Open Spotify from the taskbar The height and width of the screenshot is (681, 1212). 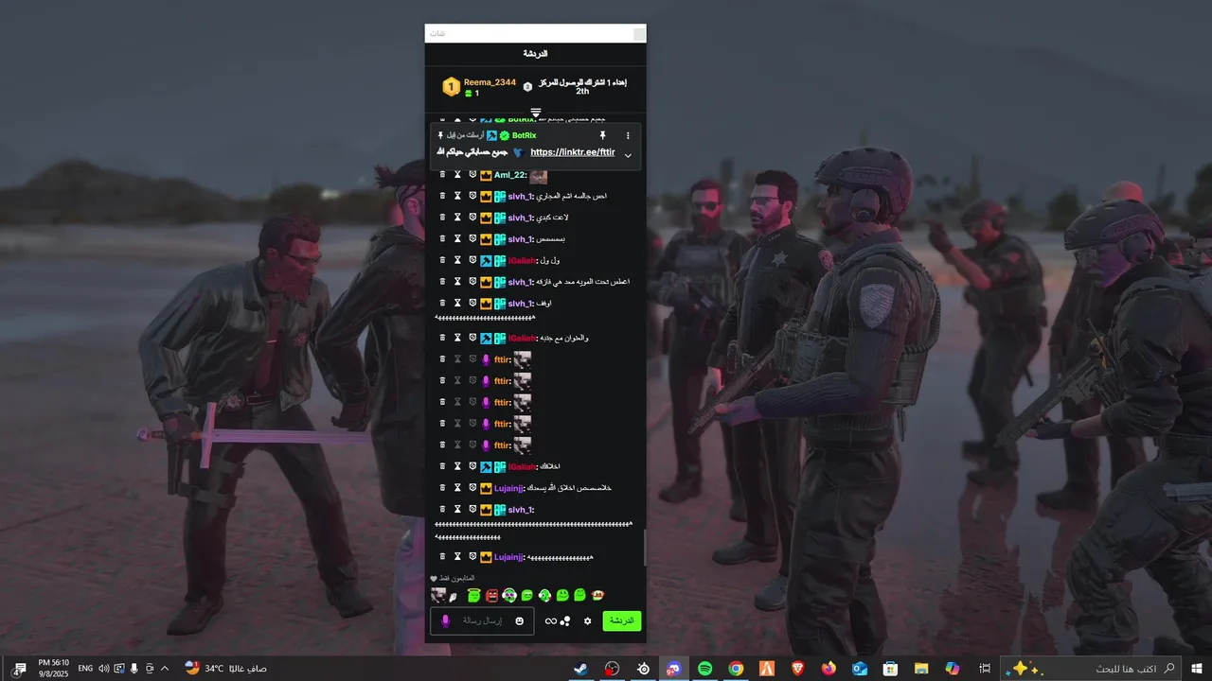pyautogui.click(x=704, y=669)
